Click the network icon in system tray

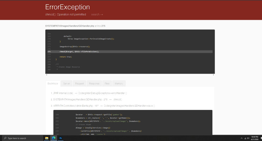click(x=245, y=138)
